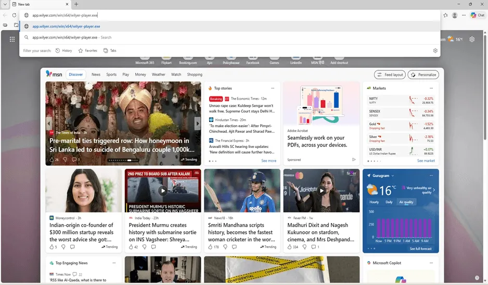
Task: Open weather card more options menu
Action: click(x=431, y=176)
